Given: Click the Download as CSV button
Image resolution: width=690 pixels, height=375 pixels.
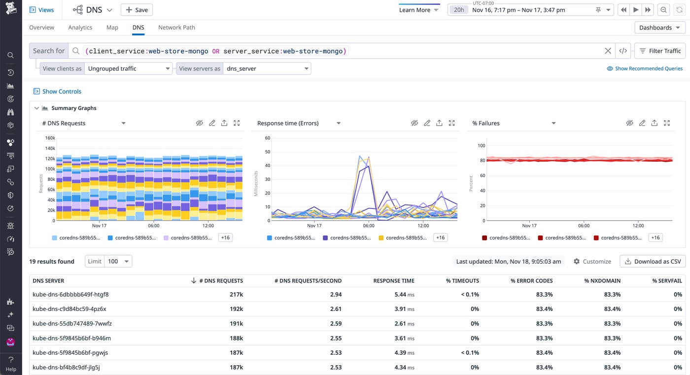Looking at the screenshot, I should point(653,261).
